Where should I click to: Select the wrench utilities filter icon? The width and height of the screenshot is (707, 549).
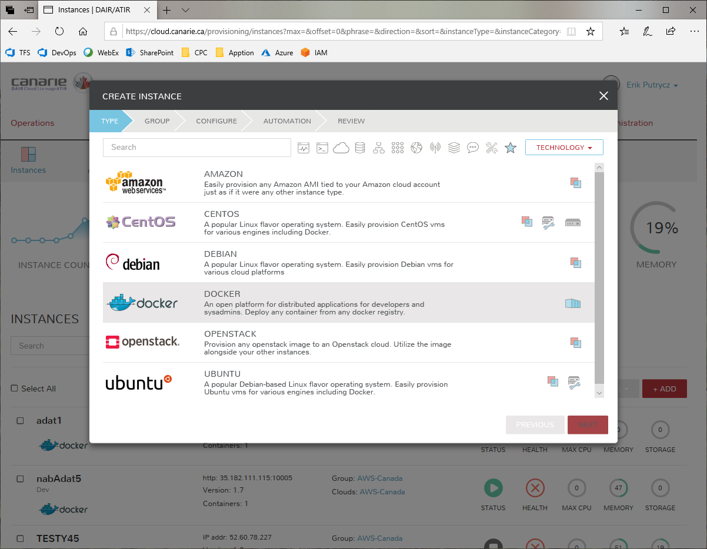click(x=492, y=148)
